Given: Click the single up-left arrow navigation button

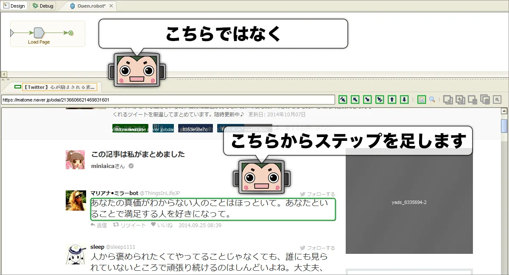Looking at the screenshot, I should click(355, 99).
